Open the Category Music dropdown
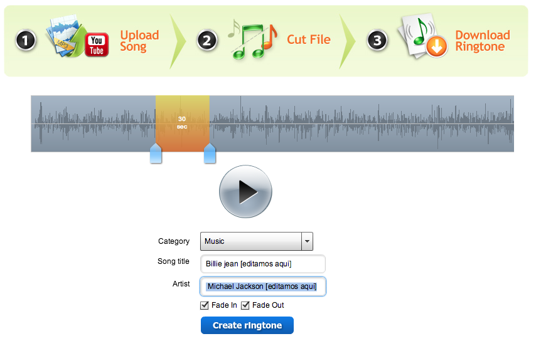This screenshot has height=351, width=536. [256, 241]
